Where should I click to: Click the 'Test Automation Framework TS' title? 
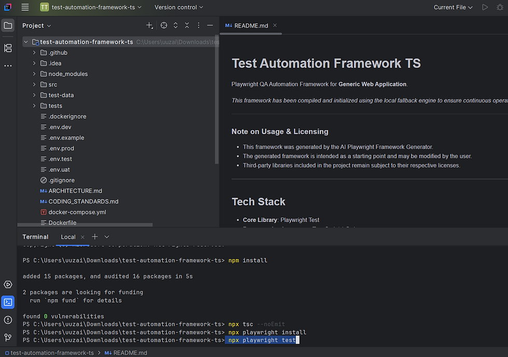[326, 64]
